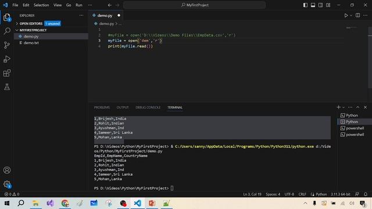372x209 pixels.
Task: Open the Accounts icon in activity bar
Action: click(7, 170)
